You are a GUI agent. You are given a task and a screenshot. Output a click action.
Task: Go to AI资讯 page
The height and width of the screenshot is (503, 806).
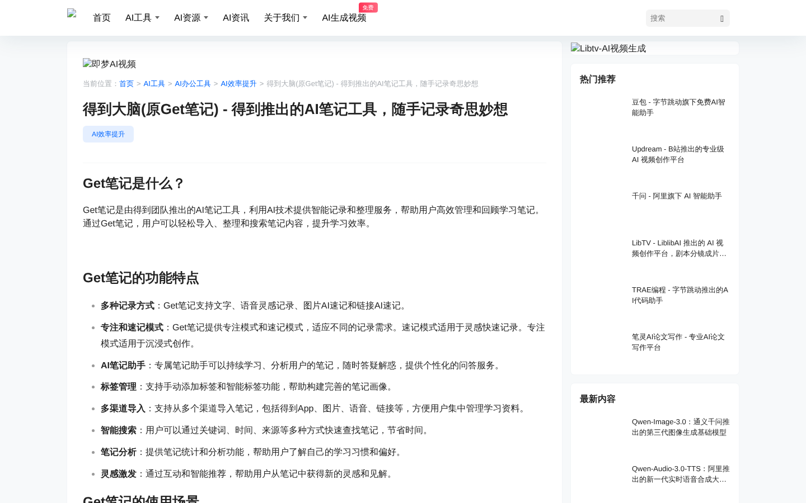pos(236,18)
